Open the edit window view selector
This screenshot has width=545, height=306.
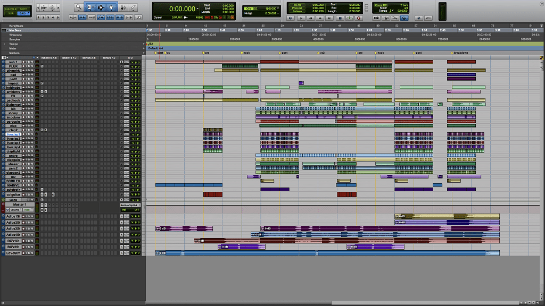tap(5, 57)
